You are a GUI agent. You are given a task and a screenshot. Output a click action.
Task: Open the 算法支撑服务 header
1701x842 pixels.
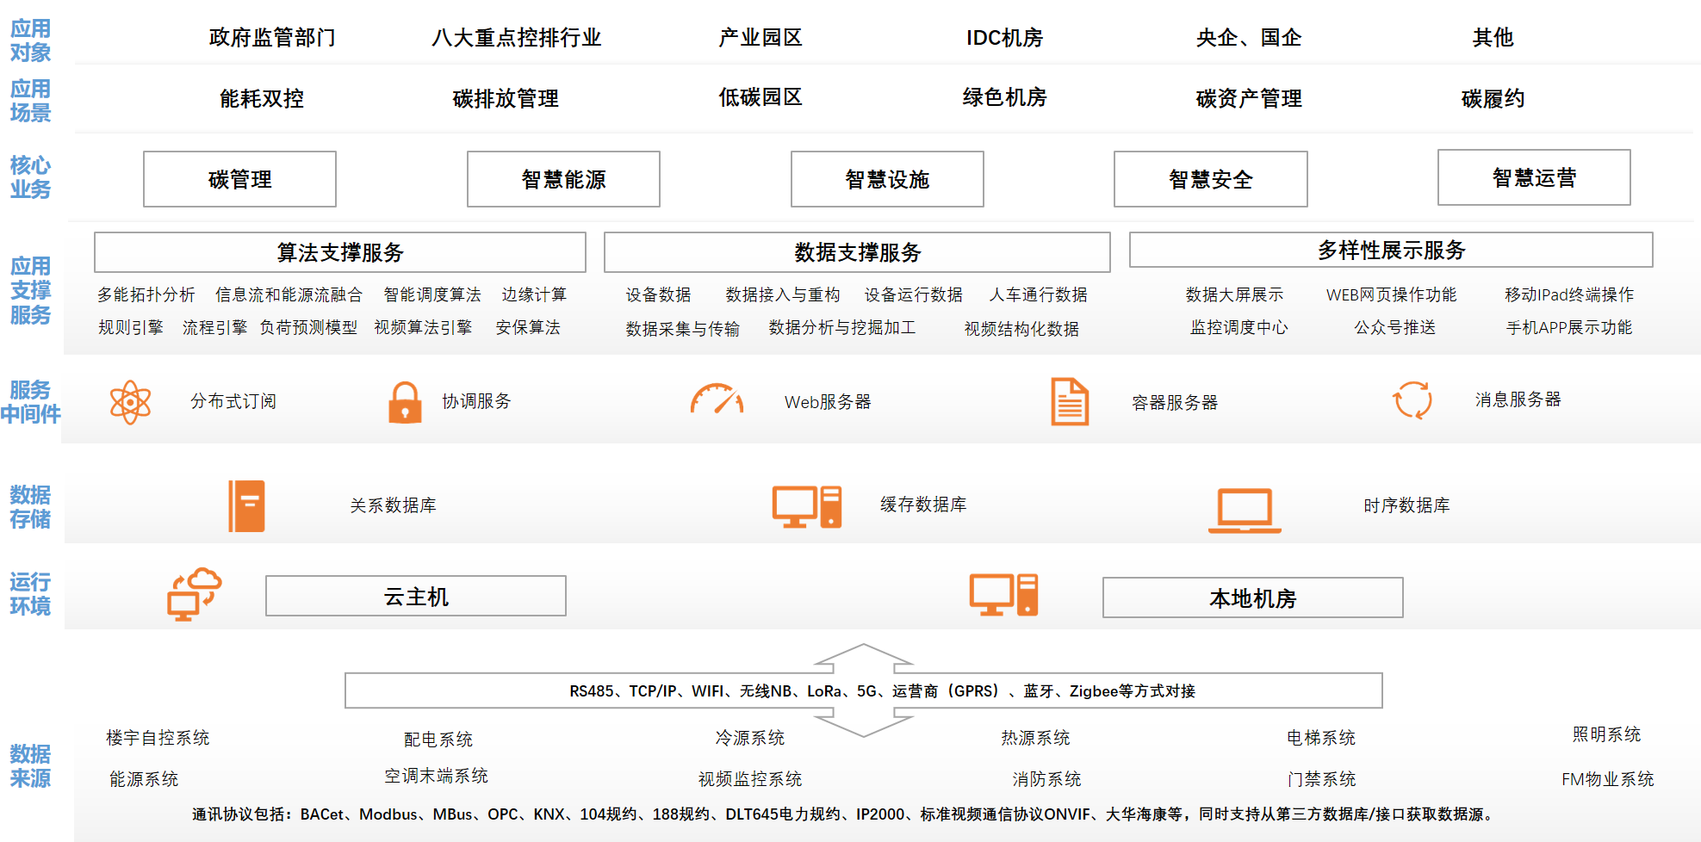(340, 252)
